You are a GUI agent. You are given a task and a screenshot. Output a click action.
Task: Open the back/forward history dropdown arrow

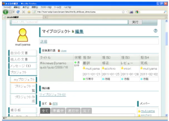[x=14, y=12]
